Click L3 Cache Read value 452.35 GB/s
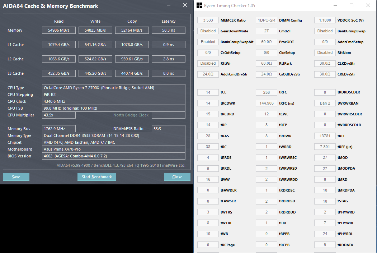 pyautogui.click(x=59, y=73)
